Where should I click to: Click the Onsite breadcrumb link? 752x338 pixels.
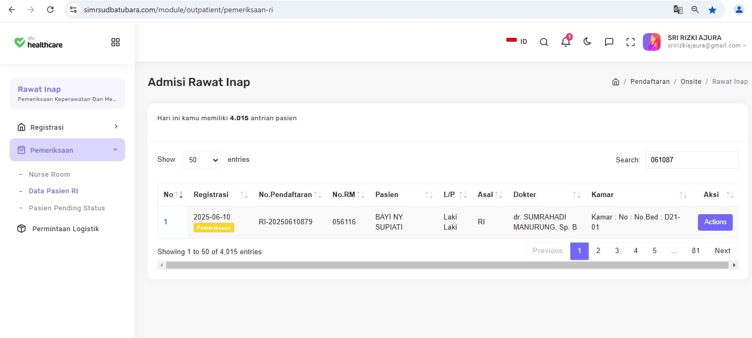[x=691, y=82]
